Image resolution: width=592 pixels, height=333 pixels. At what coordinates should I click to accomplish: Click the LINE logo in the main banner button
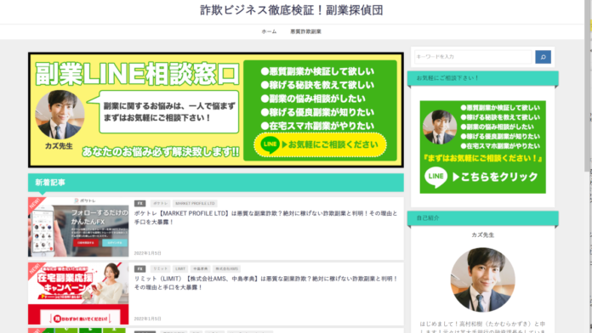270,144
